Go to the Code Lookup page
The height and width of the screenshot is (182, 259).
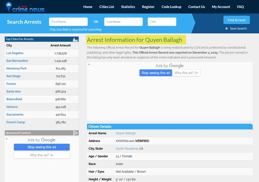[171, 7]
